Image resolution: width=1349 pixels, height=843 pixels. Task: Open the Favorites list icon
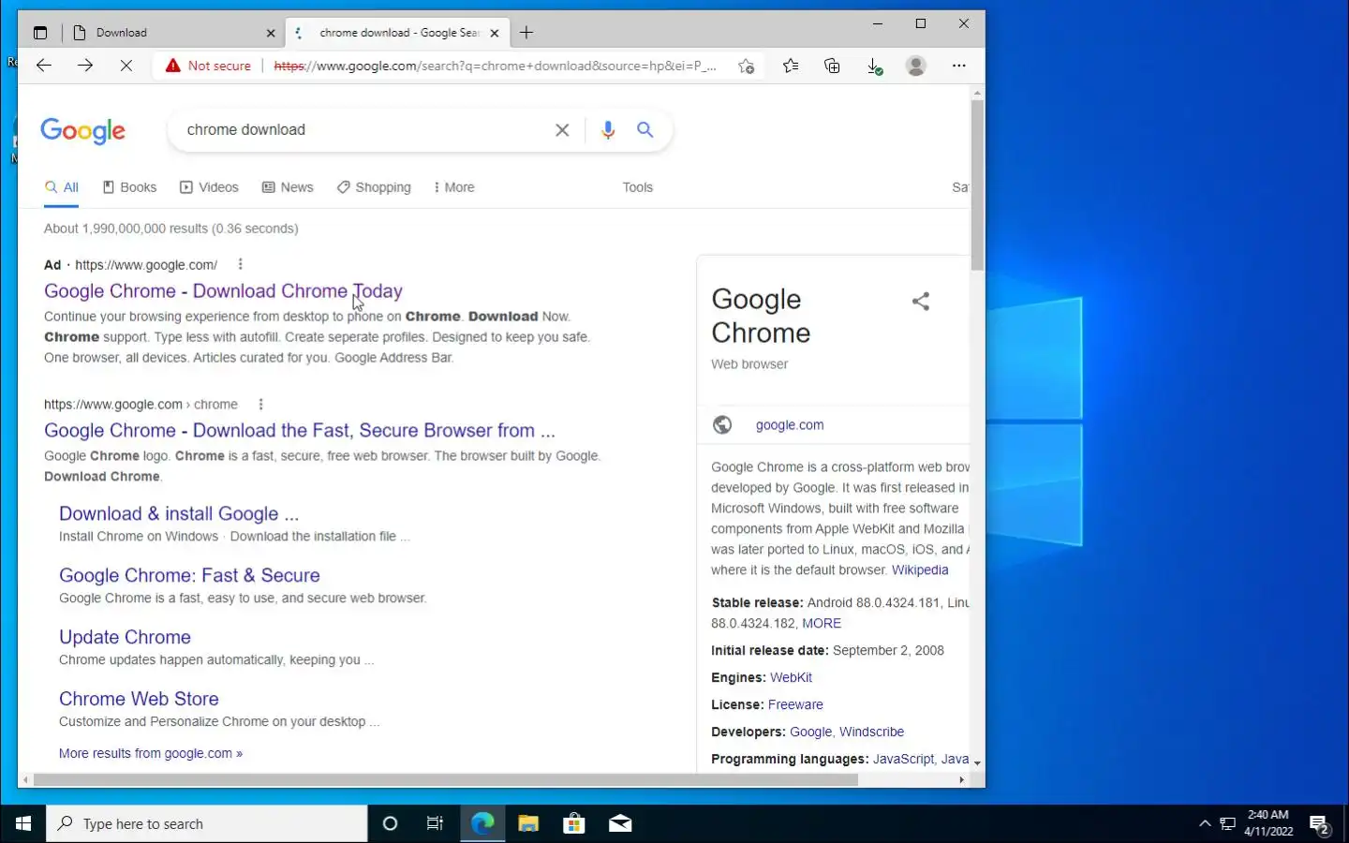point(791,66)
